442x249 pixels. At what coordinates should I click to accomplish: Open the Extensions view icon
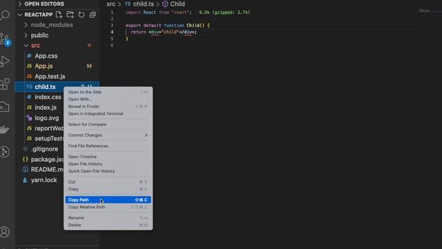point(5,84)
